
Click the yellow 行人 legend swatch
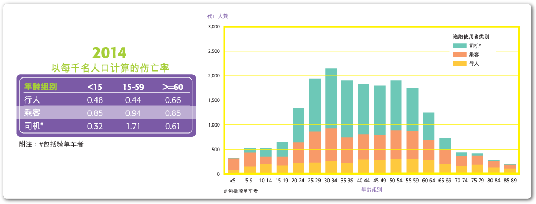[460, 64]
